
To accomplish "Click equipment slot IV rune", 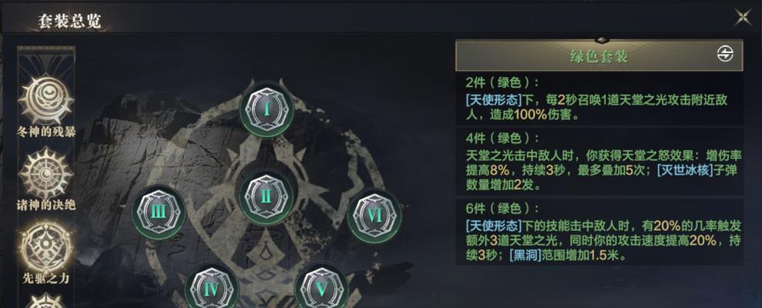I will pos(212,288).
